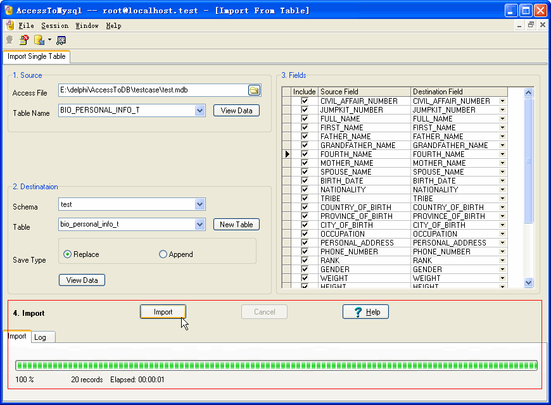Select the Import Single Table tab

37,56
